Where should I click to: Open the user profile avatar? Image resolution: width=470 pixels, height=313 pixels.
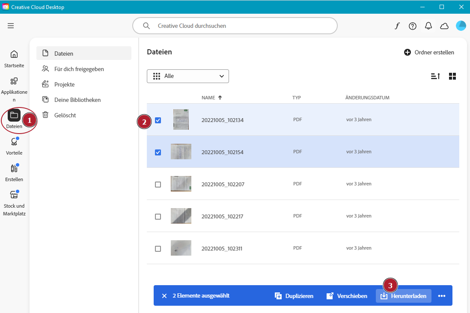(461, 26)
